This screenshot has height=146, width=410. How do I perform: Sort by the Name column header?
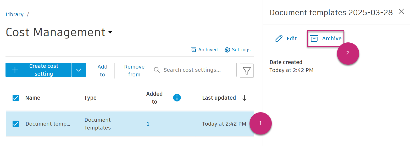click(x=33, y=98)
